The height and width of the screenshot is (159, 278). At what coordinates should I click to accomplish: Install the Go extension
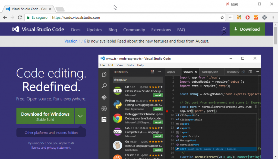(x=158, y=150)
